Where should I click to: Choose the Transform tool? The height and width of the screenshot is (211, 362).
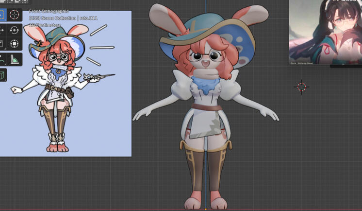click(14, 44)
